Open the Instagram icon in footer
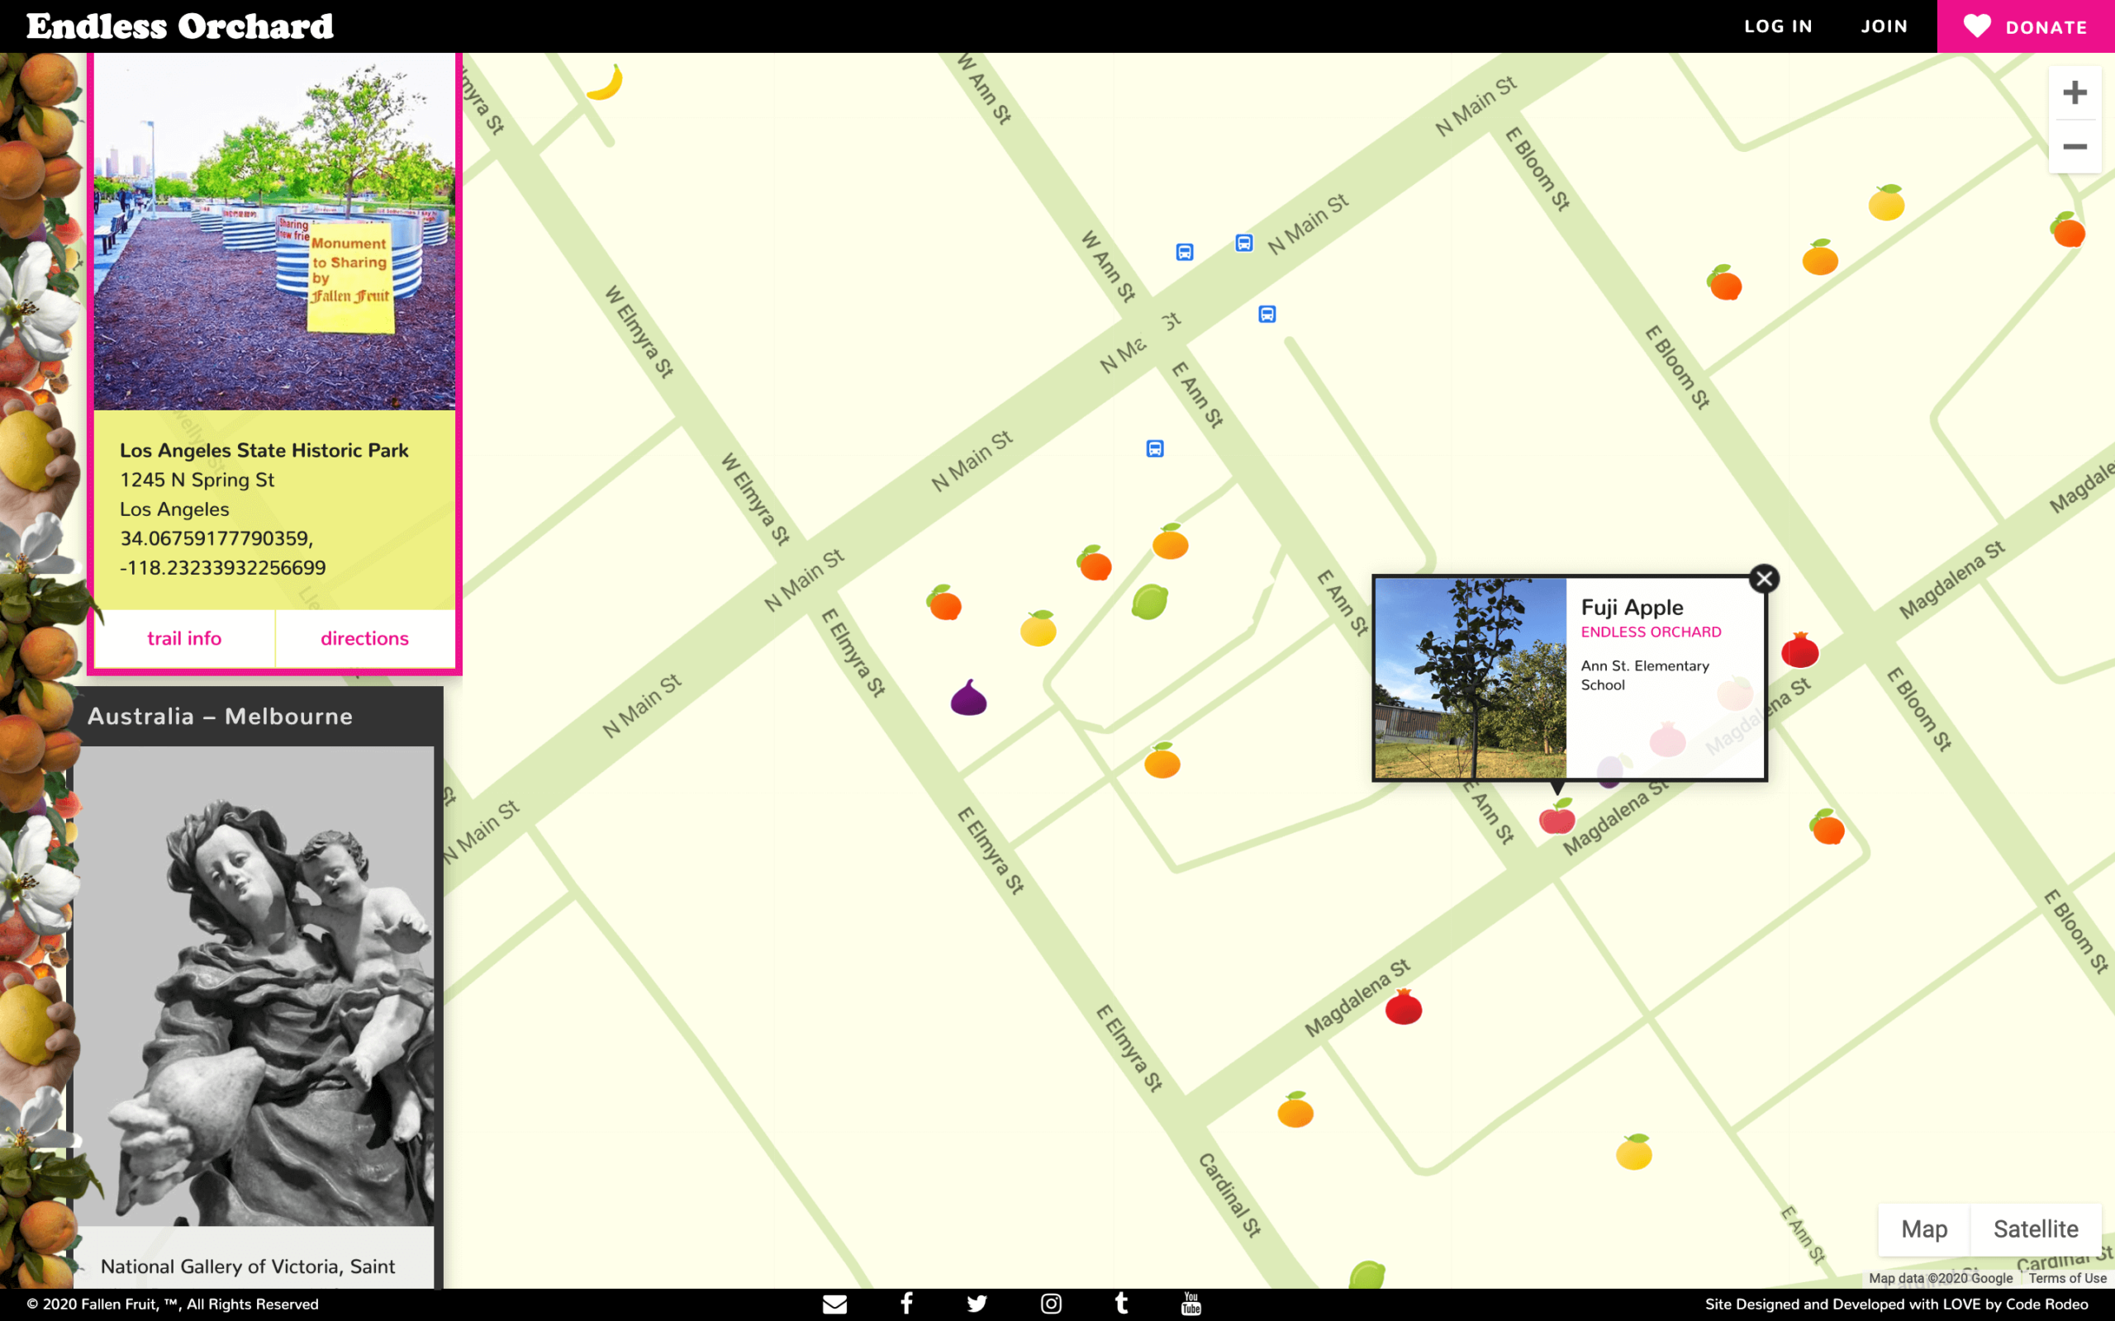This screenshot has width=2115, height=1321. [x=1052, y=1304]
